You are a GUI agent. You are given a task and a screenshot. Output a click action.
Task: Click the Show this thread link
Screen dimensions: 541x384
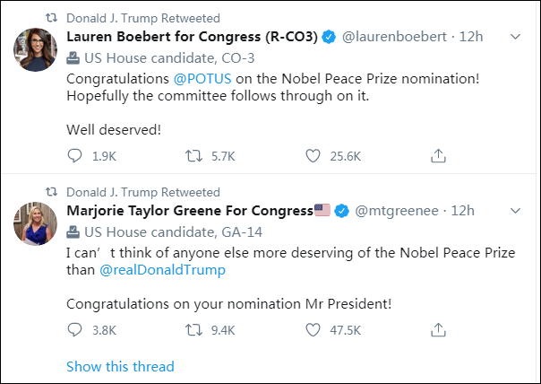coord(120,366)
